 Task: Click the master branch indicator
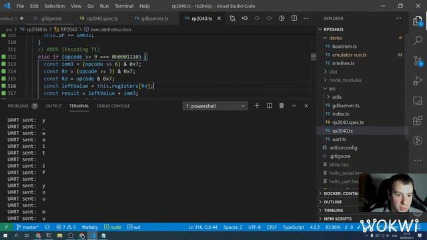click(x=27, y=227)
